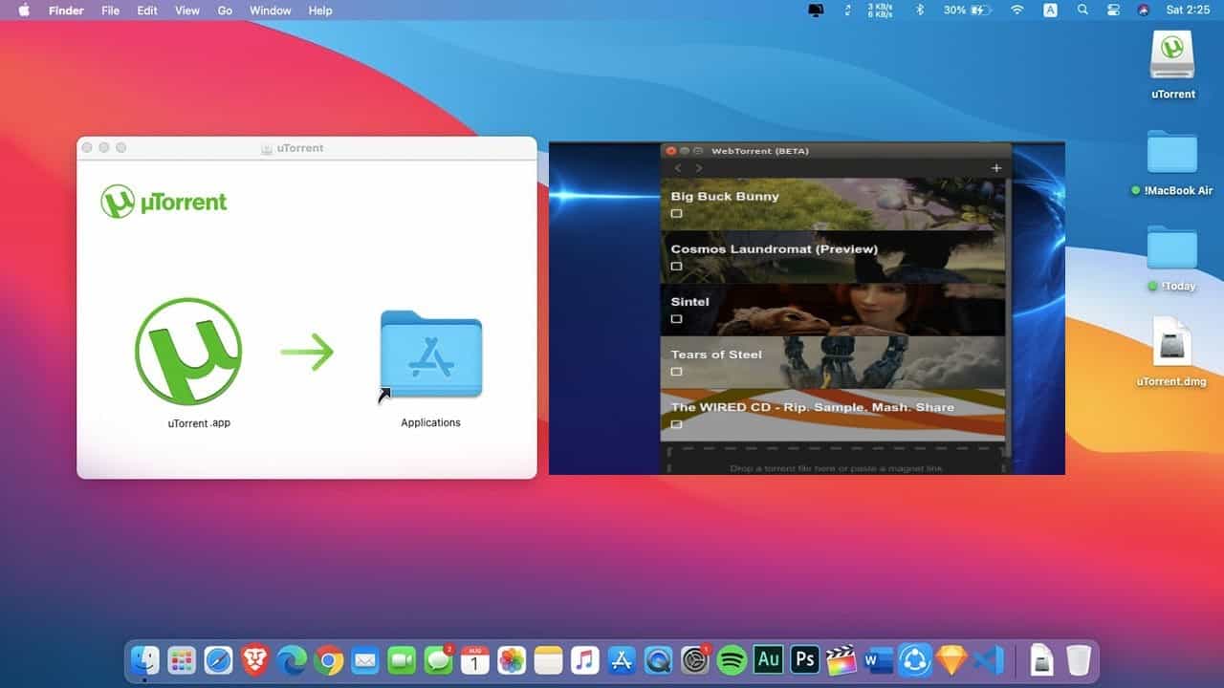This screenshot has height=688, width=1224.
Task: Toggle the checkbox under Big Buck Bunny
Action: [676, 214]
